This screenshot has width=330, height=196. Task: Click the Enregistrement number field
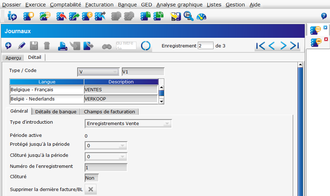point(206,46)
